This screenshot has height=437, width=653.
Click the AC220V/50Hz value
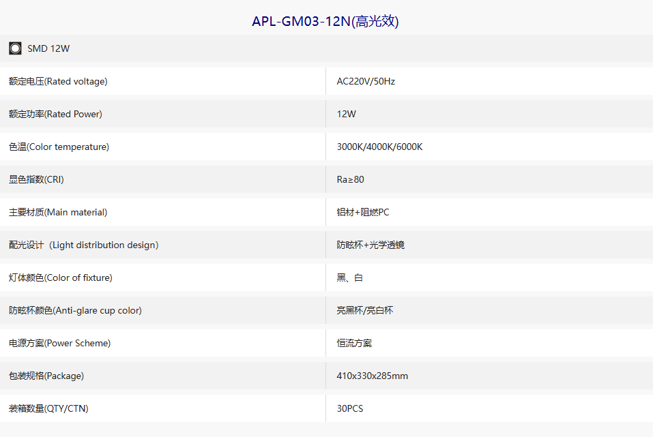[366, 82]
